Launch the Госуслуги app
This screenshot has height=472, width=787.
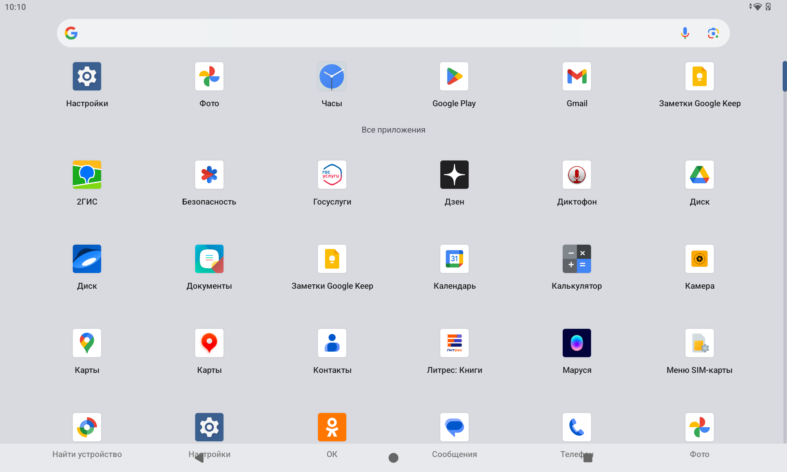click(332, 175)
